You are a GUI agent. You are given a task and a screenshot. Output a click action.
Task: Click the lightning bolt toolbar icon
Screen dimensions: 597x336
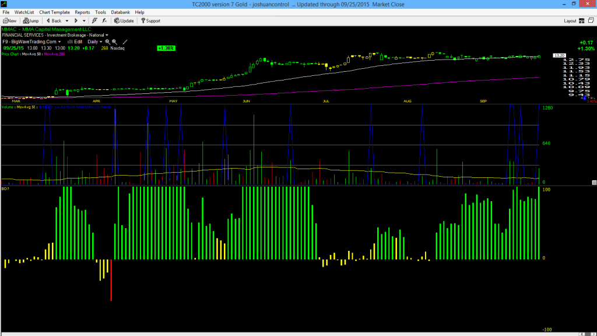pos(94,21)
